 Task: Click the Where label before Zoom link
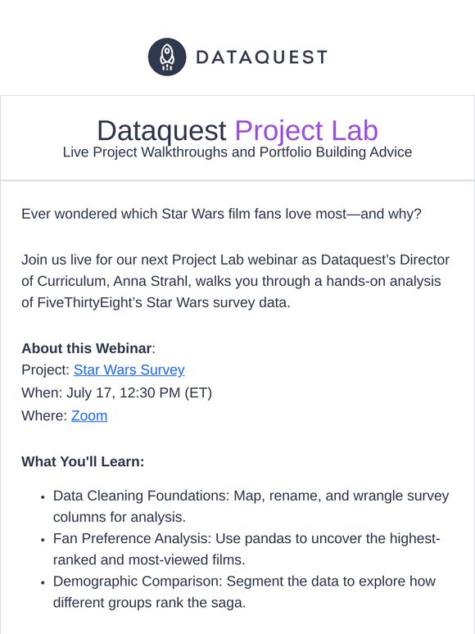tap(44, 415)
